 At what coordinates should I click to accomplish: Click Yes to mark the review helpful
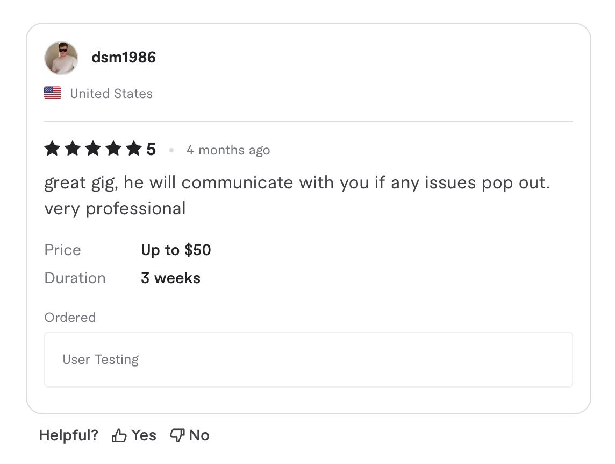[x=144, y=435]
